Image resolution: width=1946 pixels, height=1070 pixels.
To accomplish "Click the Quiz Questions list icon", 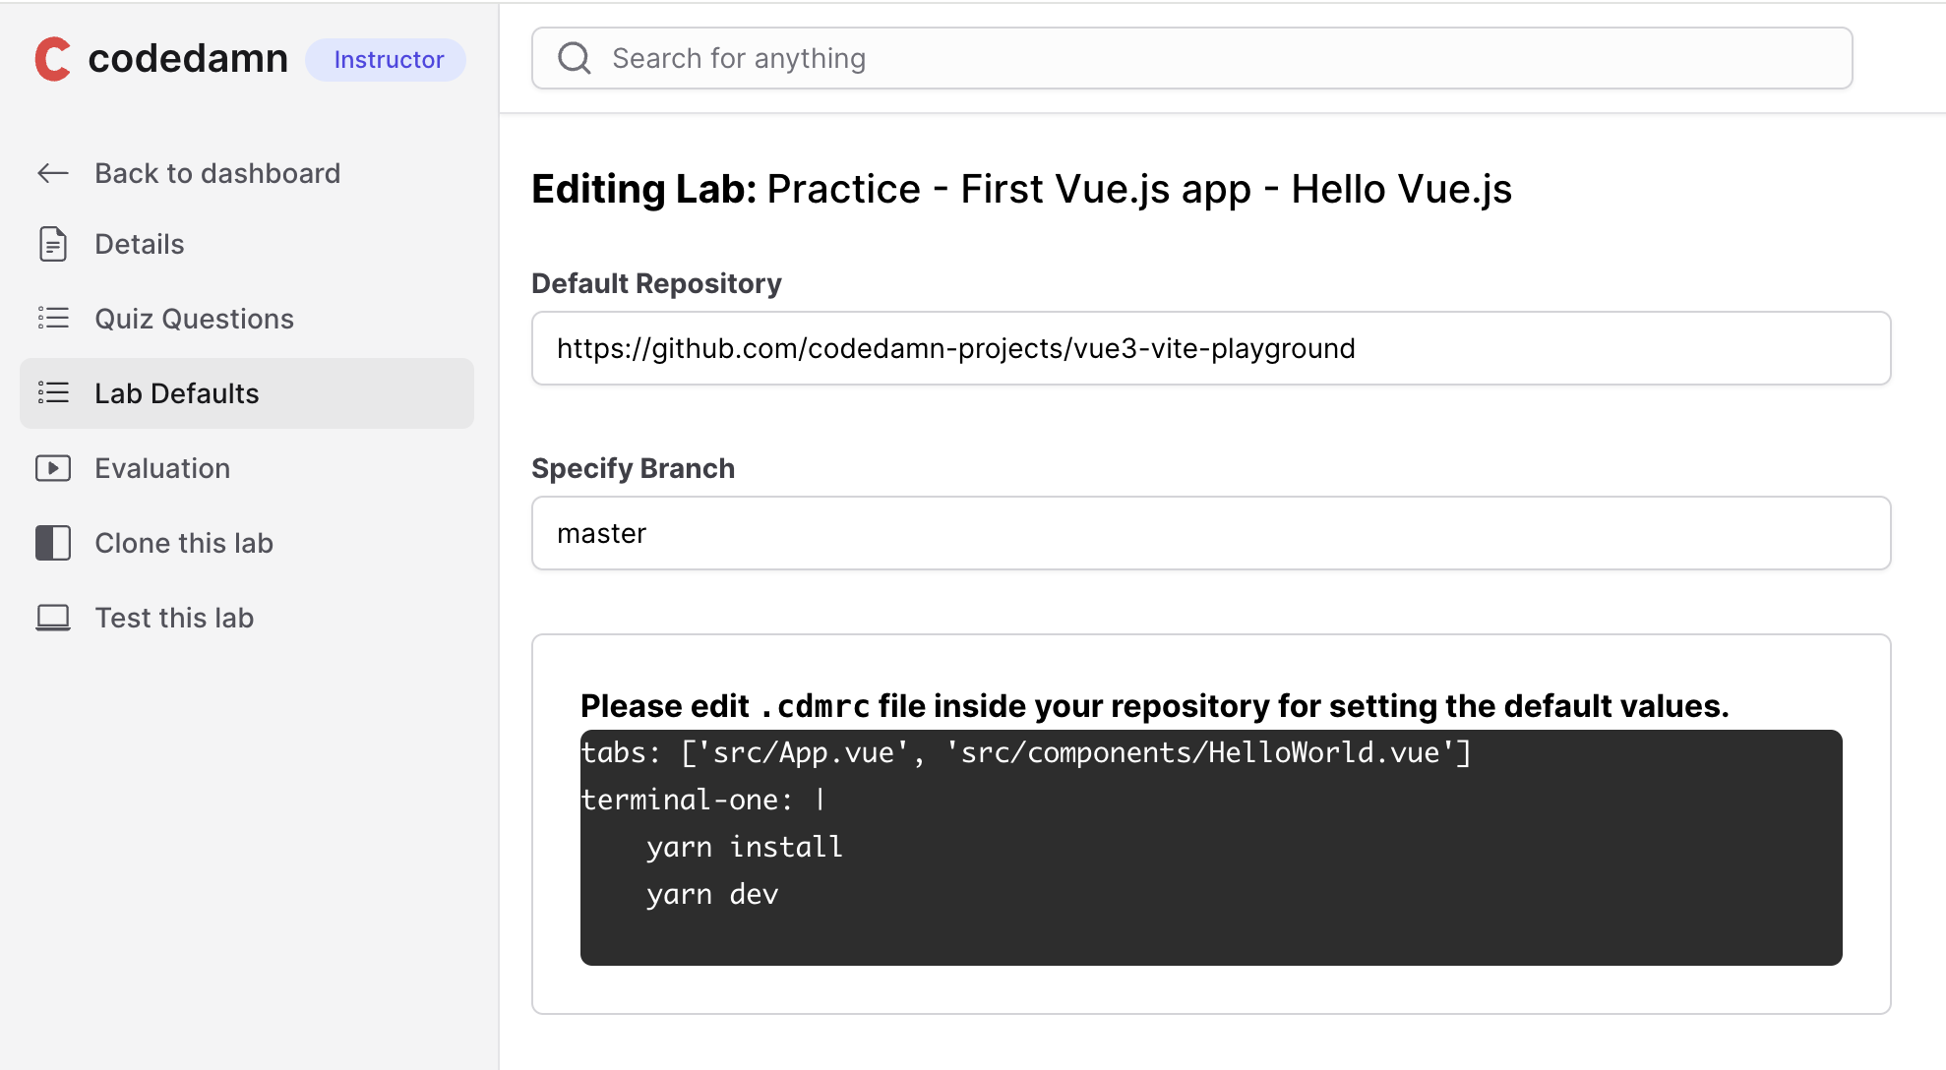I will click(53, 318).
